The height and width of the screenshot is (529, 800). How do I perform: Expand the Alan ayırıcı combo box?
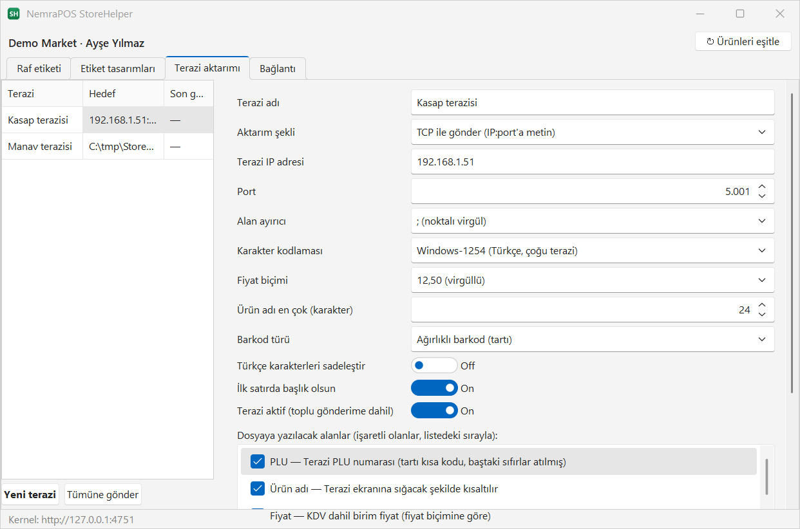(593, 221)
